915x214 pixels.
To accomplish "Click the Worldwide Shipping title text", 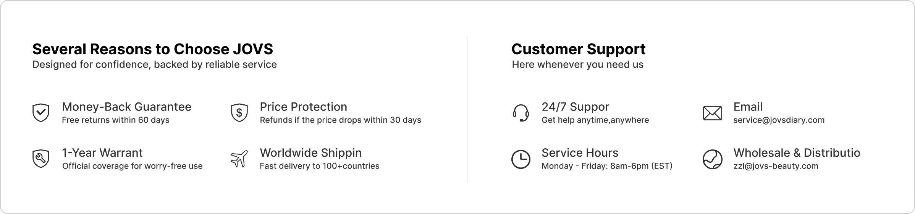I will coord(310,153).
